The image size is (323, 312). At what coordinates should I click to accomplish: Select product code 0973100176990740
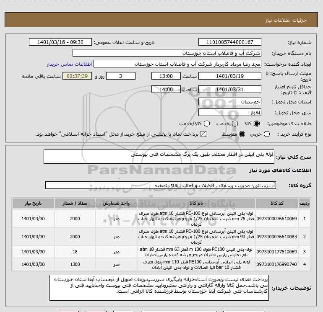coord(277,264)
